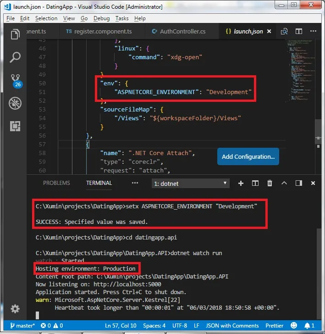Open the Extensions view
This screenshot has width=325, height=334.
pos(15,126)
